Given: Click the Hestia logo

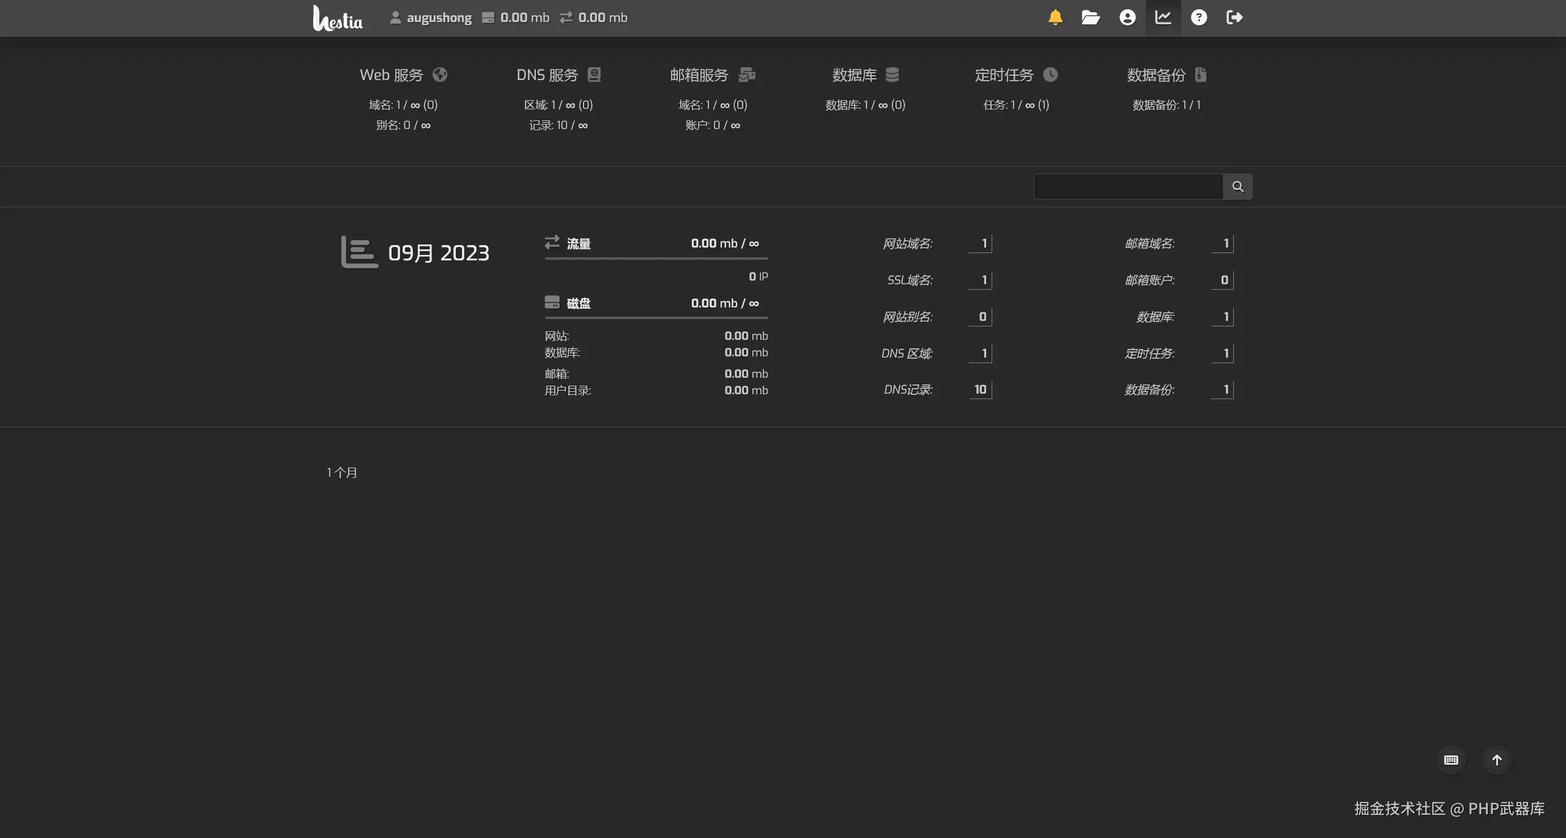Looking at the screenshot, I should [338, 18].
